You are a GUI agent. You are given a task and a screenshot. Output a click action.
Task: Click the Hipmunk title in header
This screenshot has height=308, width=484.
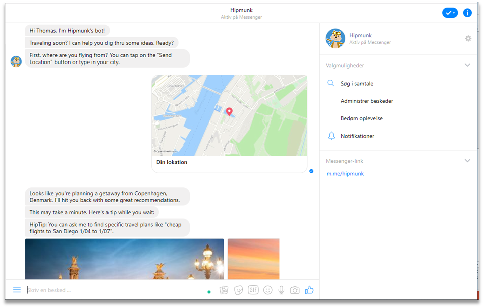pos(241,10)
